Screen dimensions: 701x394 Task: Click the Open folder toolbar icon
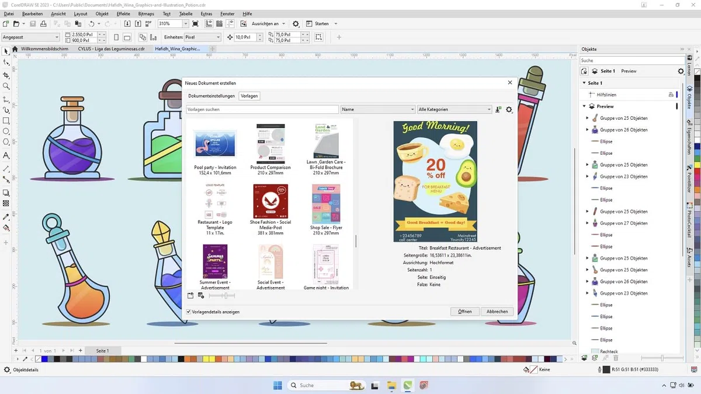click(16, 24)
